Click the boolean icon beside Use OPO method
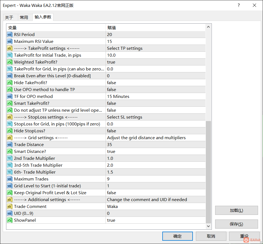Image resolution: width=263 pixels, height=244 pixels. 10,90
